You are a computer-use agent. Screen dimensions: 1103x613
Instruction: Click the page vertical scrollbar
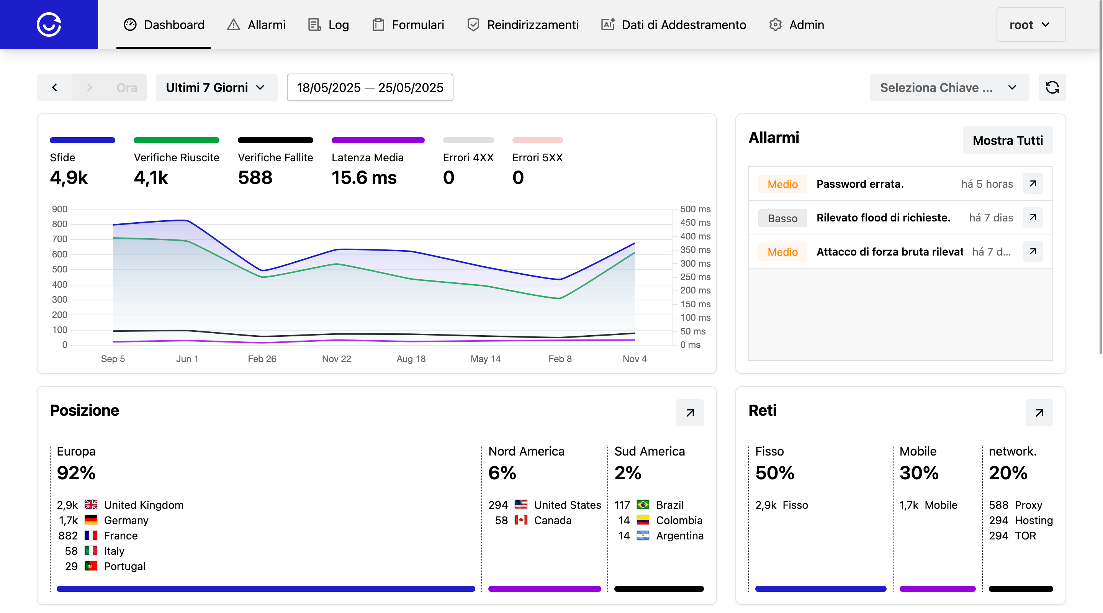(x=1100, y=178)
